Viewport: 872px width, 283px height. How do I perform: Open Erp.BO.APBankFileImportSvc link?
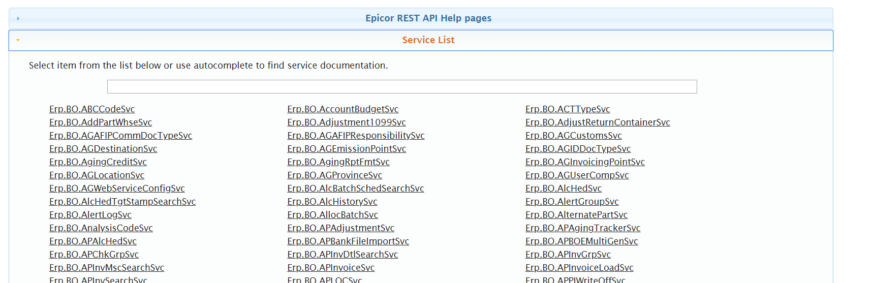coord(348,241)
